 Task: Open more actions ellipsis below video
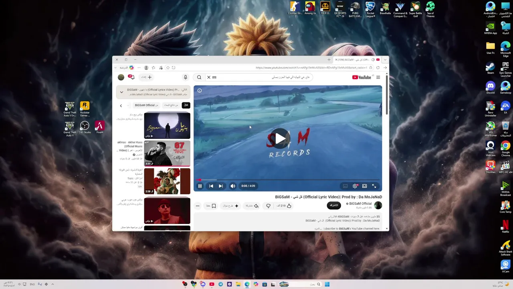[197, 206]
